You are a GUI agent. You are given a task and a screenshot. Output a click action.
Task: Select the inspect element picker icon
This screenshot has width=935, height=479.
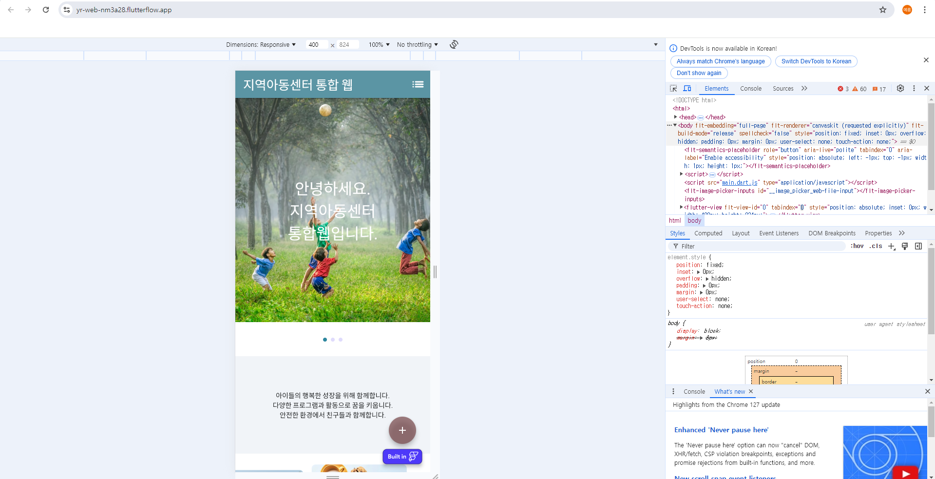coord(673,88)
